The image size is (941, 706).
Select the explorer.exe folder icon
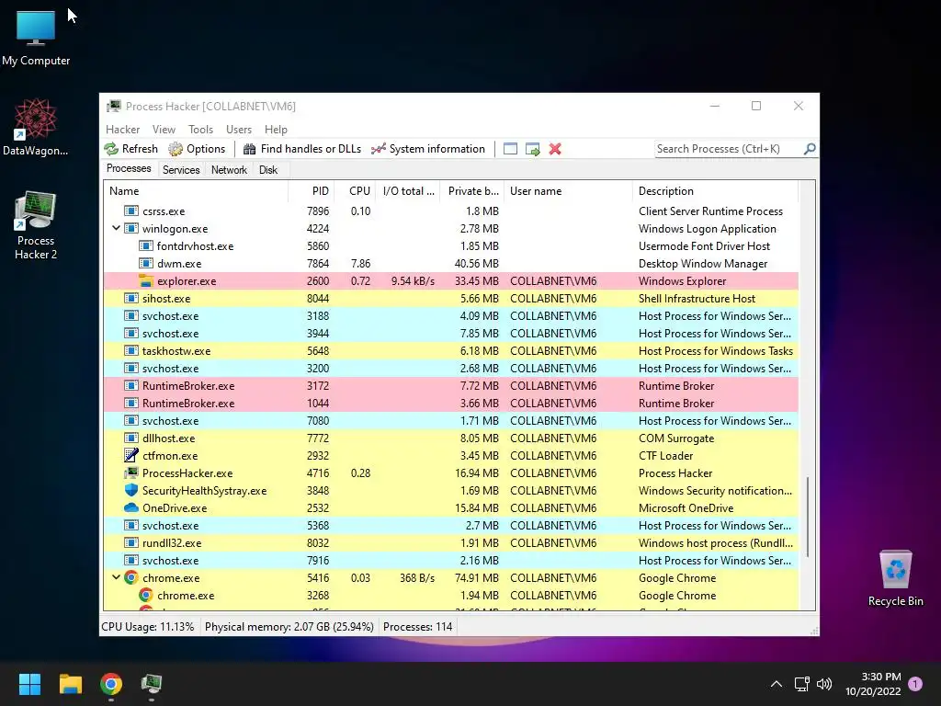click(x=146, y=281)
